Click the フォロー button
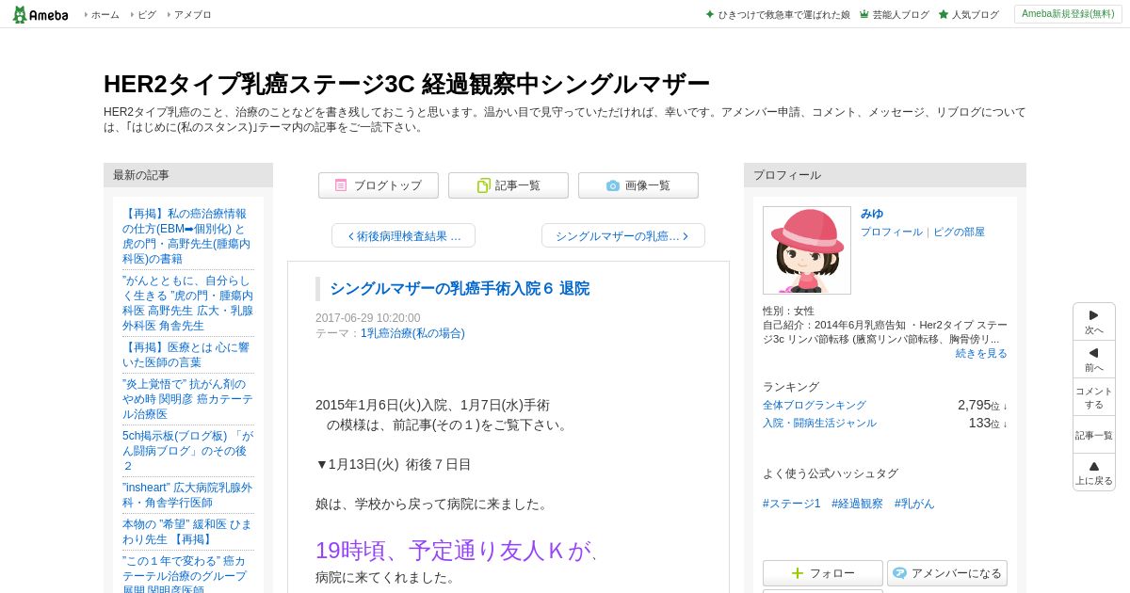 click(823, 573)
